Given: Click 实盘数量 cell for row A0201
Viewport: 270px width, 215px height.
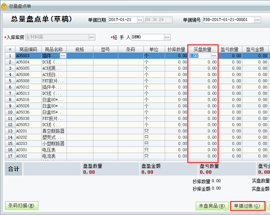Looking at the screenshot, I should point(203,131).
